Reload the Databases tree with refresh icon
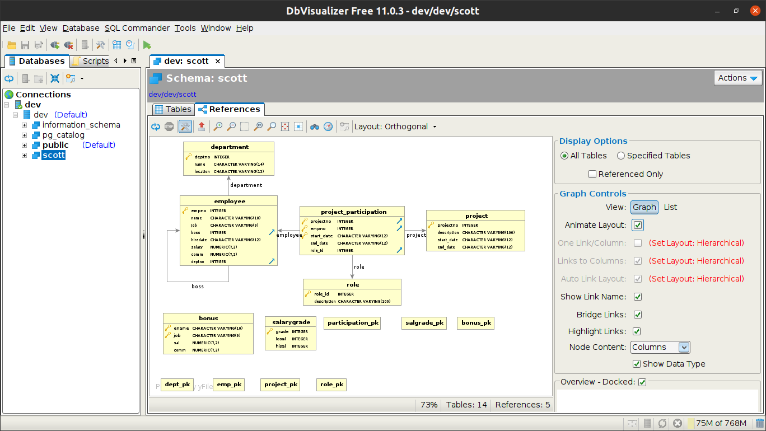Image resolution: width=766 pixels, height=431 pixels. [9, 78]
